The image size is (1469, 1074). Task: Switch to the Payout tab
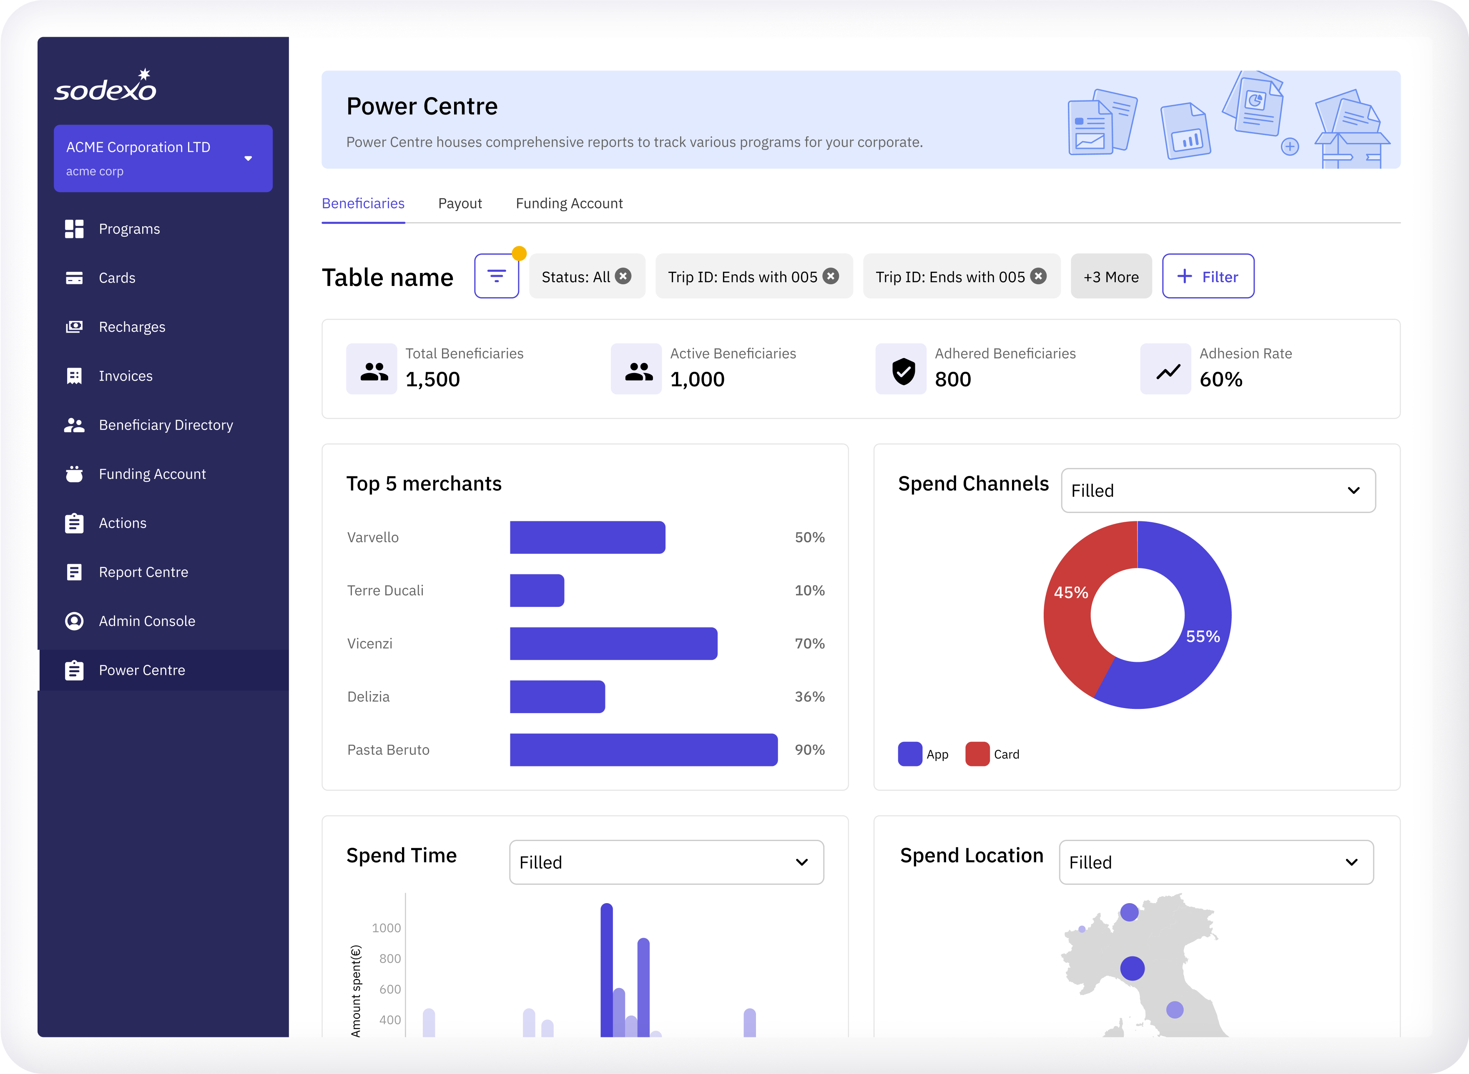(460, 203)
